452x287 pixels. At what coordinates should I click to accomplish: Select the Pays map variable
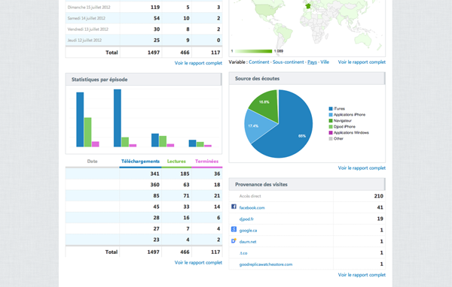tap(312, 62)
